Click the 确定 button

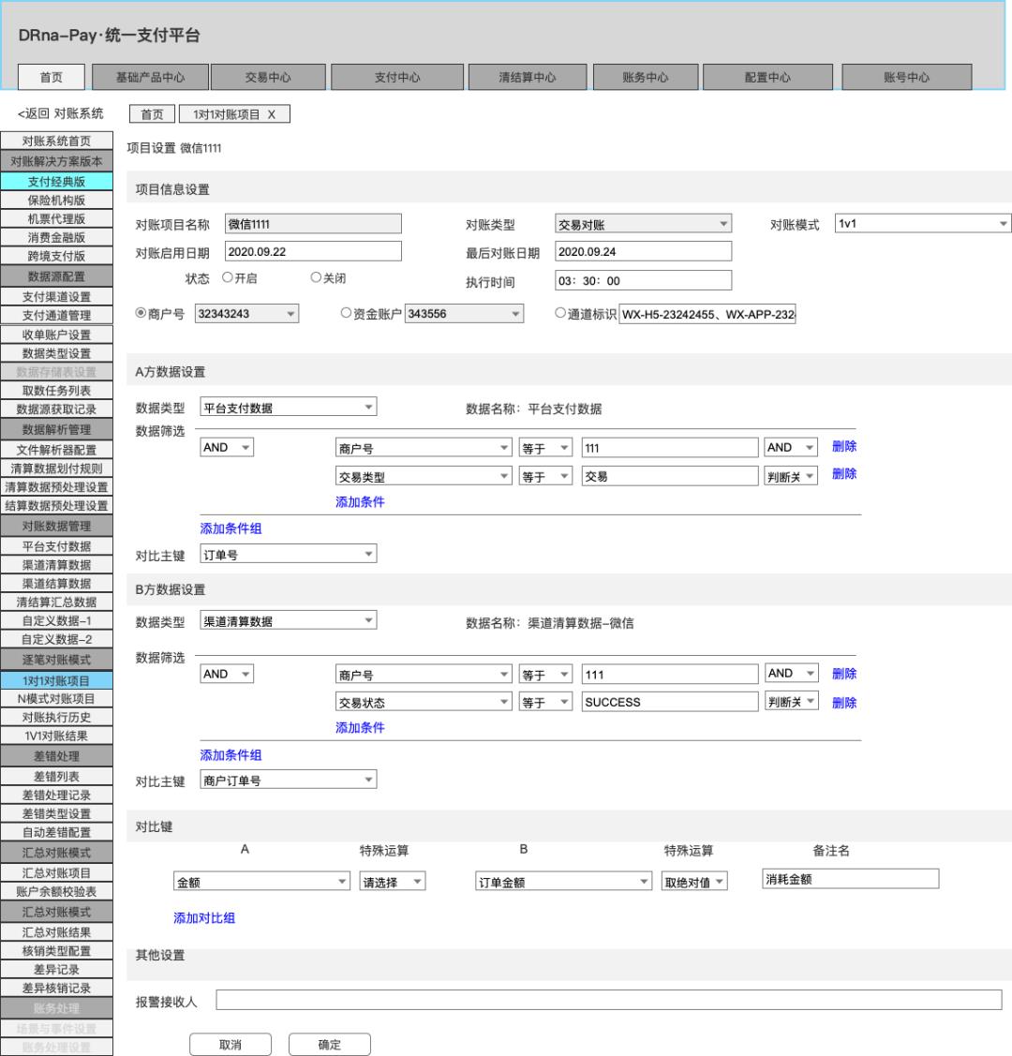coord(329,1045)
